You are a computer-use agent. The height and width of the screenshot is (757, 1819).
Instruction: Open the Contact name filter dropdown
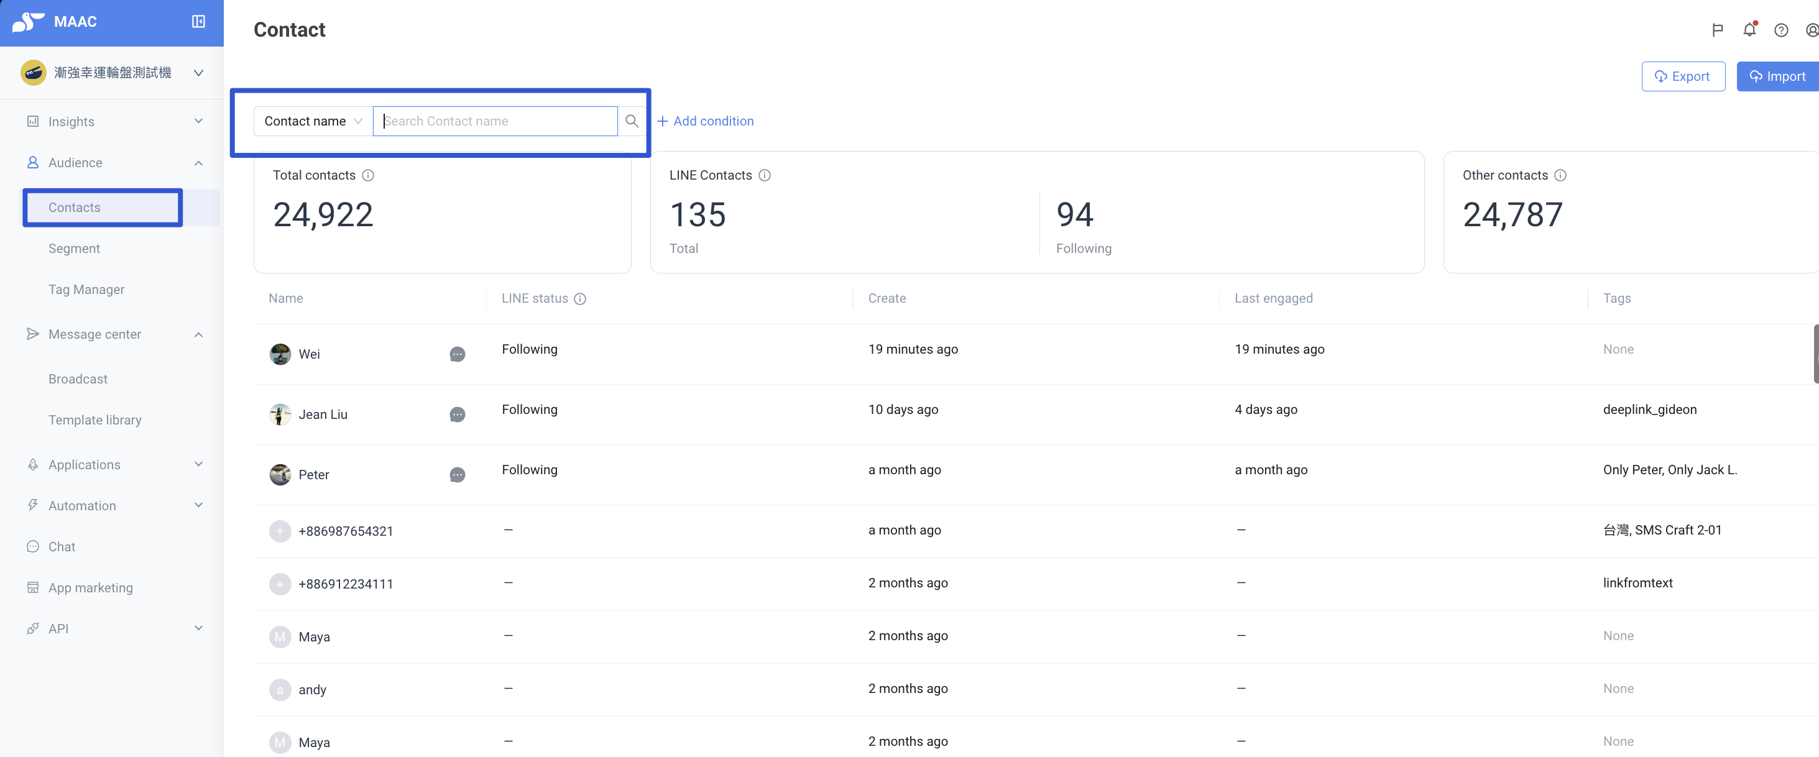(x=313, y=121)
